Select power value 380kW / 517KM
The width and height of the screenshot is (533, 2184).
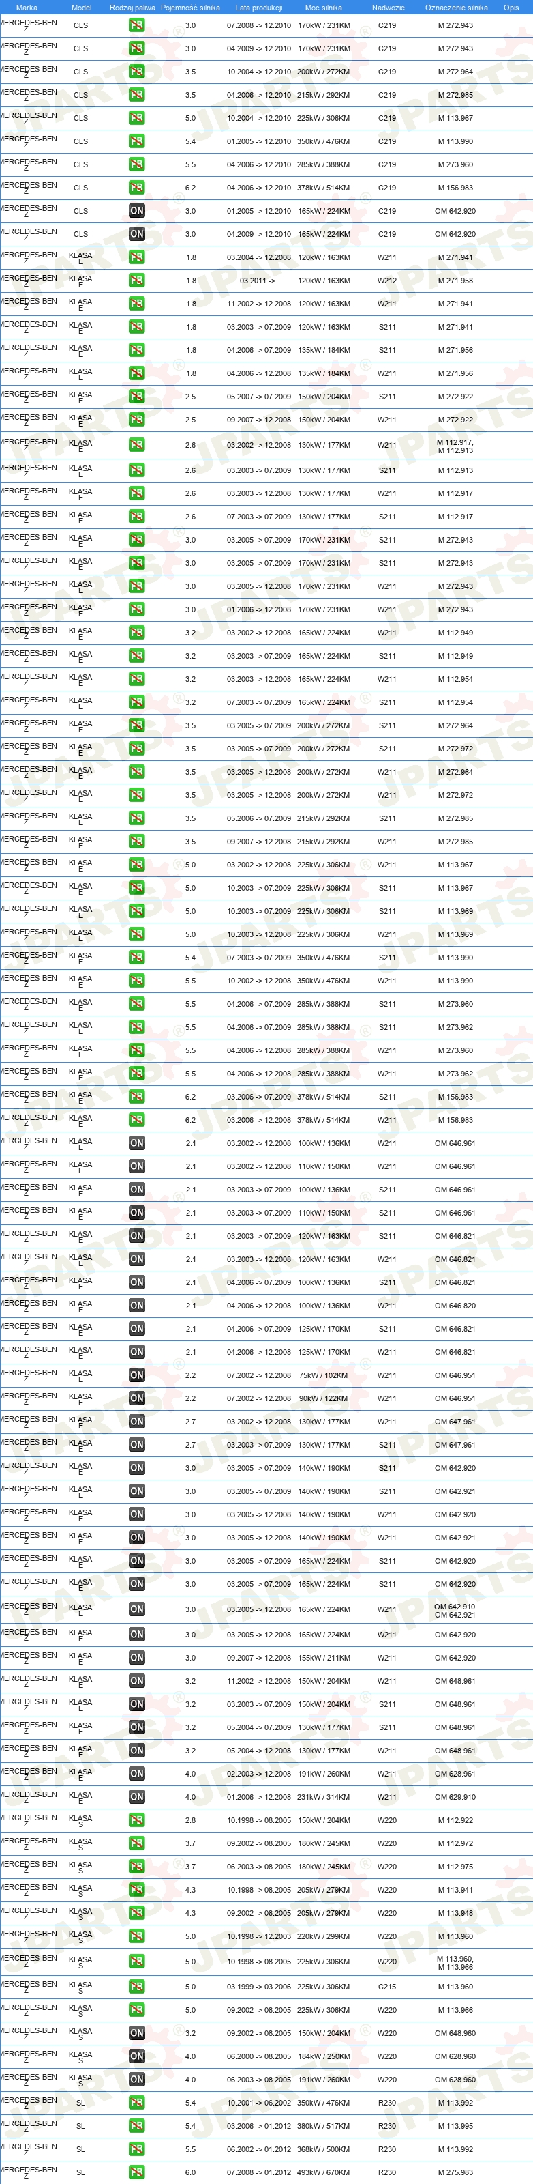(323, 2127)
